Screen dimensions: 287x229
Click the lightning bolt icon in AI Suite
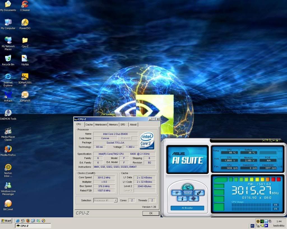[182, 199]
